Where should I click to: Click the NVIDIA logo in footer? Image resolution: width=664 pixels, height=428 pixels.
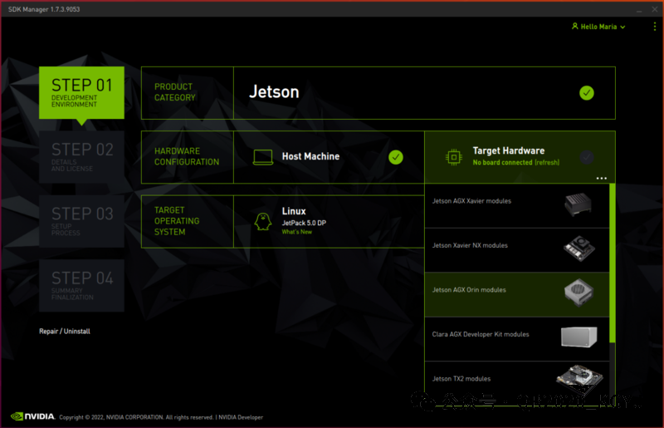point(32,416)
